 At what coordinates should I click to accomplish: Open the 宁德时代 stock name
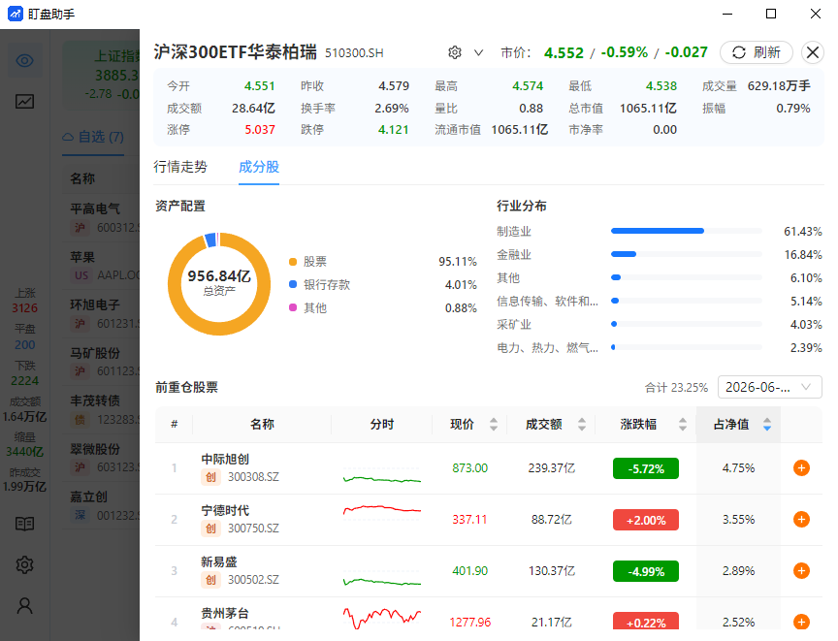tap(225, 511)
